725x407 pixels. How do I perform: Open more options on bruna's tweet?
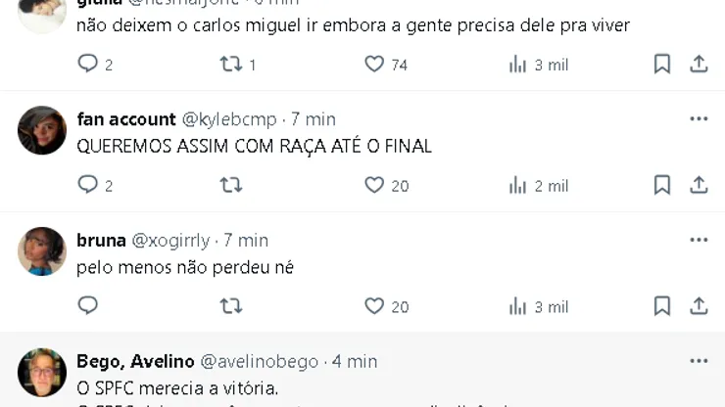699,240
